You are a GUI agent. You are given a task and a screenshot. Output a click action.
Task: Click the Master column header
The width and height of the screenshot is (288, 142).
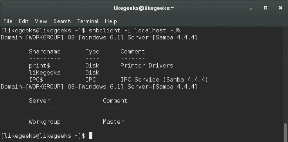[x=113, y=122]
